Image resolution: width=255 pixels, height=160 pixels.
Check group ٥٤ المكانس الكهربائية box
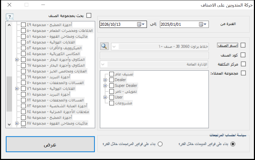(x=23, y=54)
